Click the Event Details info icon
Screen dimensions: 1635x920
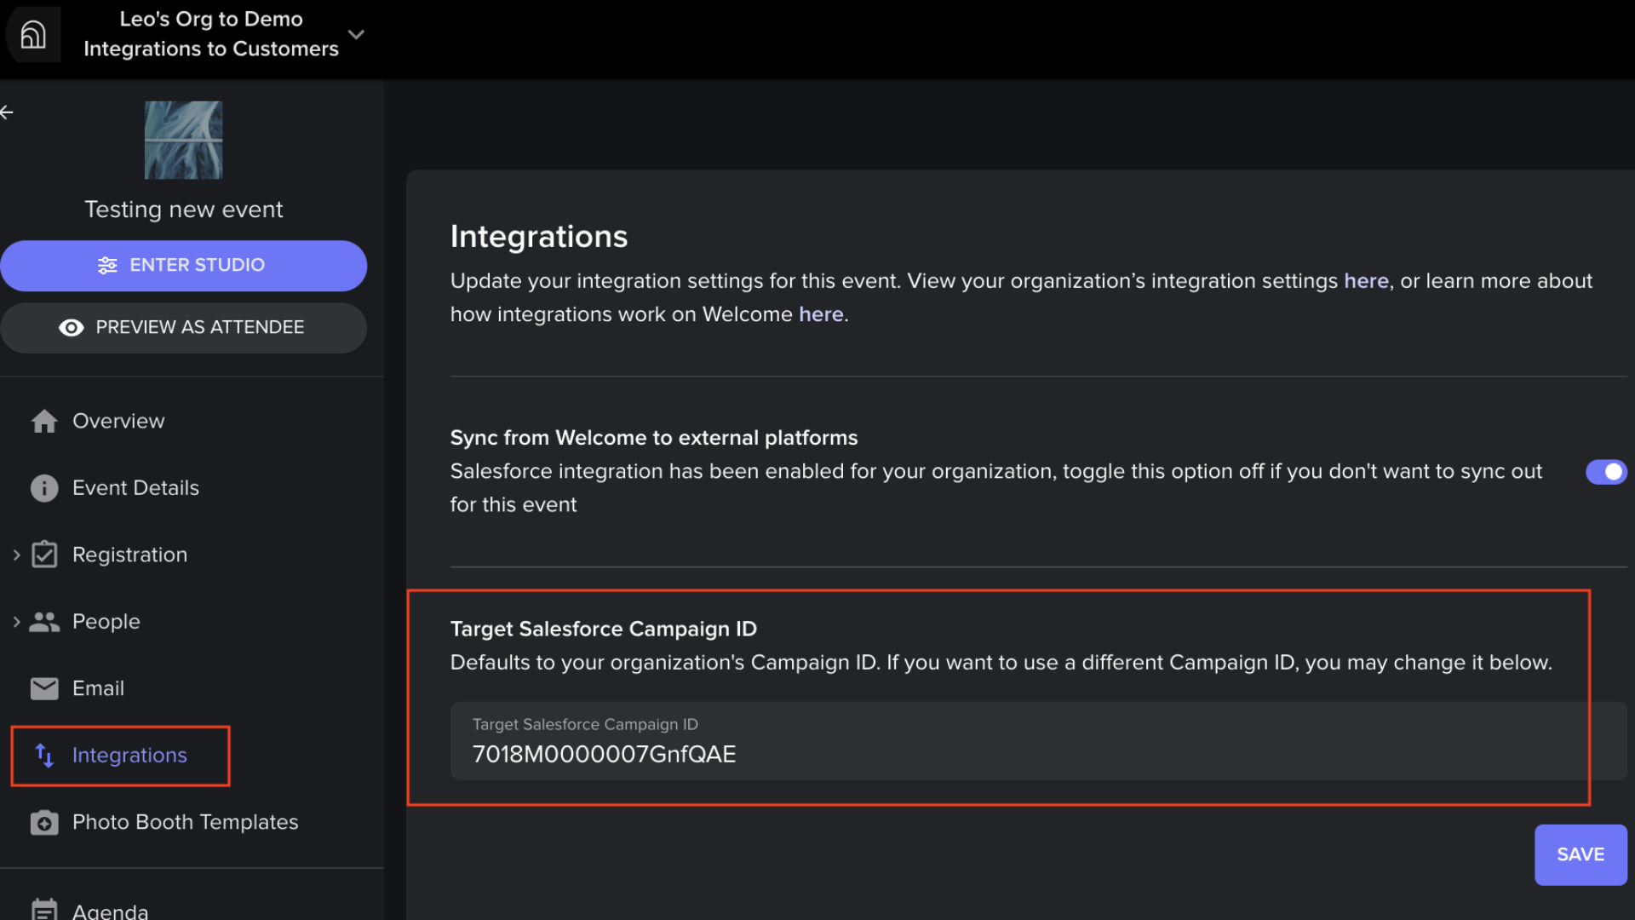tap(44, 488)
